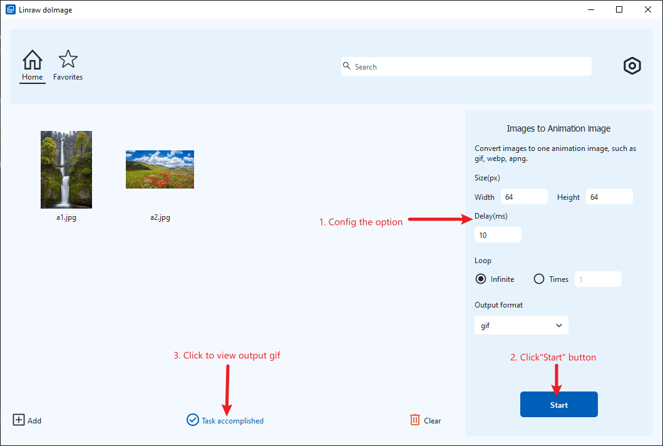Image resolution: width=663 pixels, height=446 pixels.
Task: Click inside the Delay milliseconds field
Action: point(498,234)
